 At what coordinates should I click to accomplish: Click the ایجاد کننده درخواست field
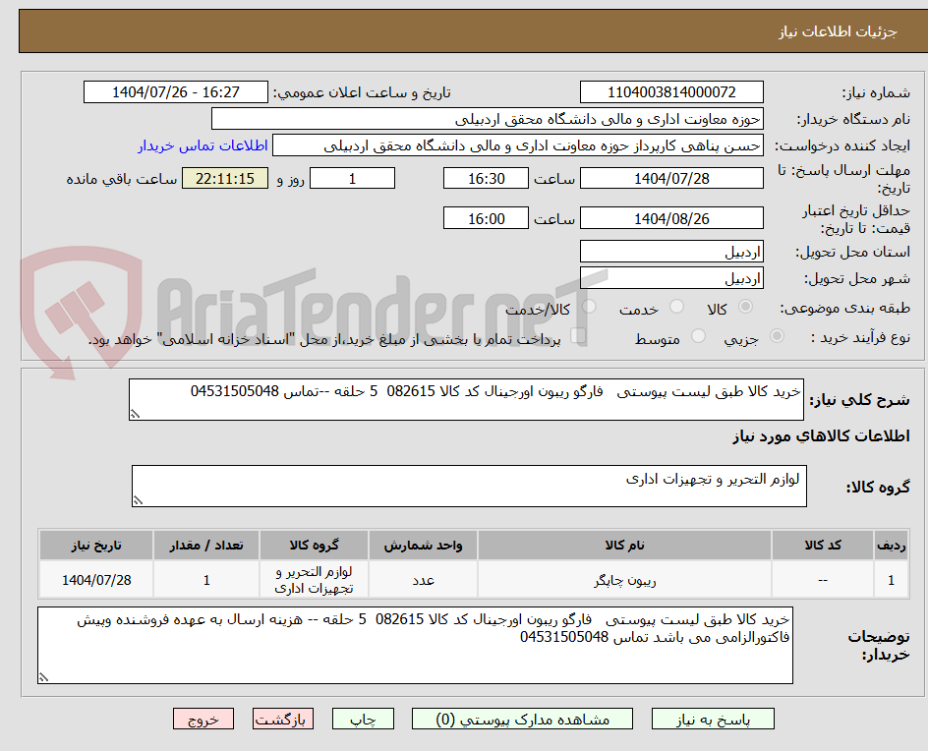pyautogui.click(x=518, y=145)
